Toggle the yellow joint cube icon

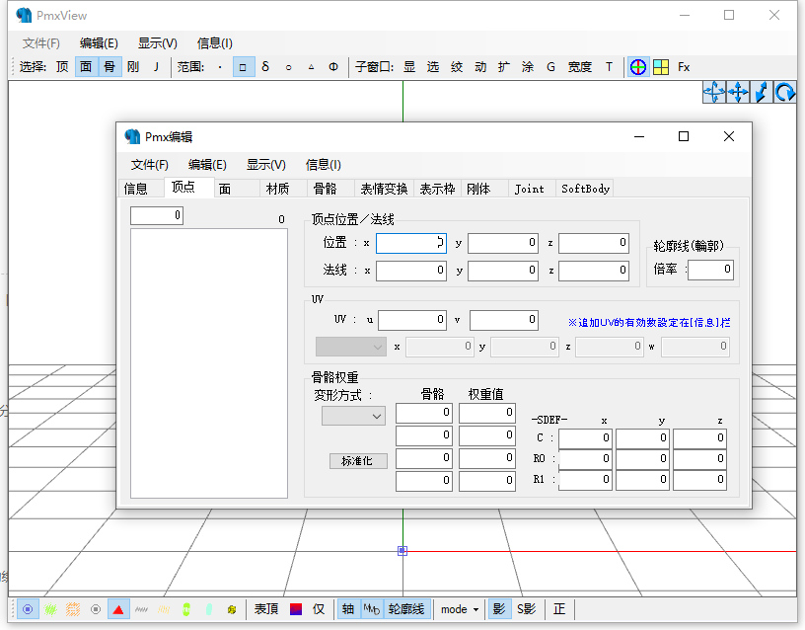pyautogui.click(x=232, y=609)
